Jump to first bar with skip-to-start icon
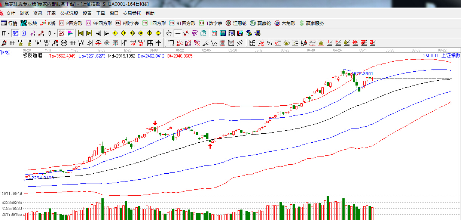 [80, 33]
